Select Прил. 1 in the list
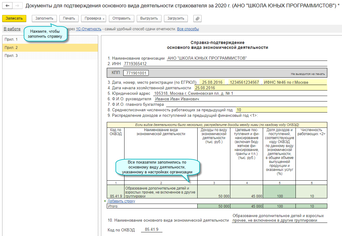This screenshot has width=342, height=236. 50,39
